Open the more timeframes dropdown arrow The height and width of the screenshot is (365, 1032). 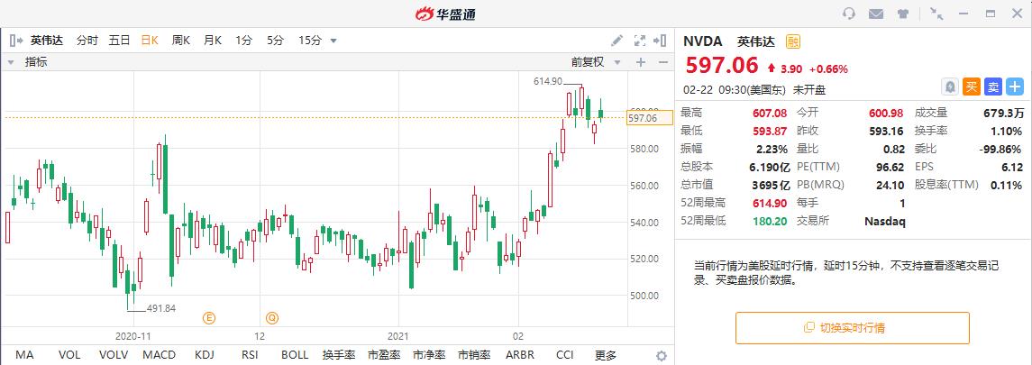point(333,41)
